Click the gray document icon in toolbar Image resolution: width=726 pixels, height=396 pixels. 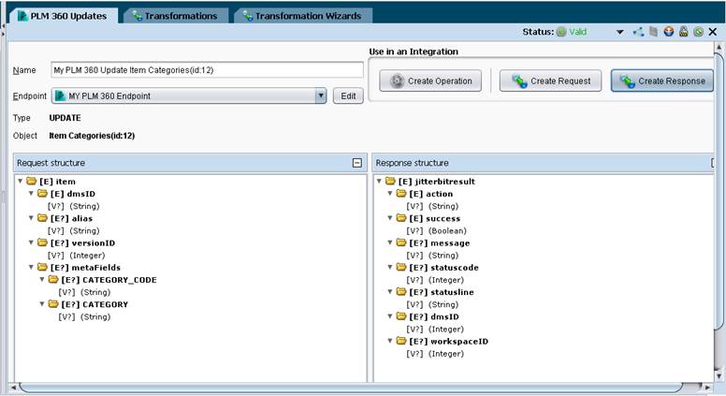(x=653, y=32)
